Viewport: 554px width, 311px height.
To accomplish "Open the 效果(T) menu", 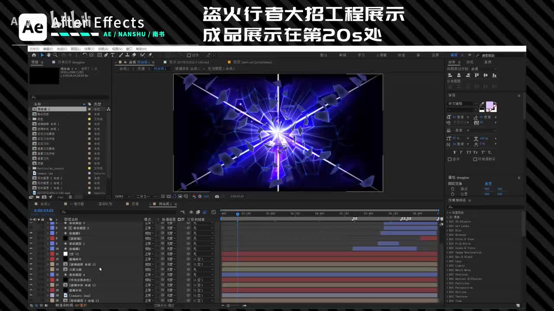I will pyautogui.click(x=89, y=49).
